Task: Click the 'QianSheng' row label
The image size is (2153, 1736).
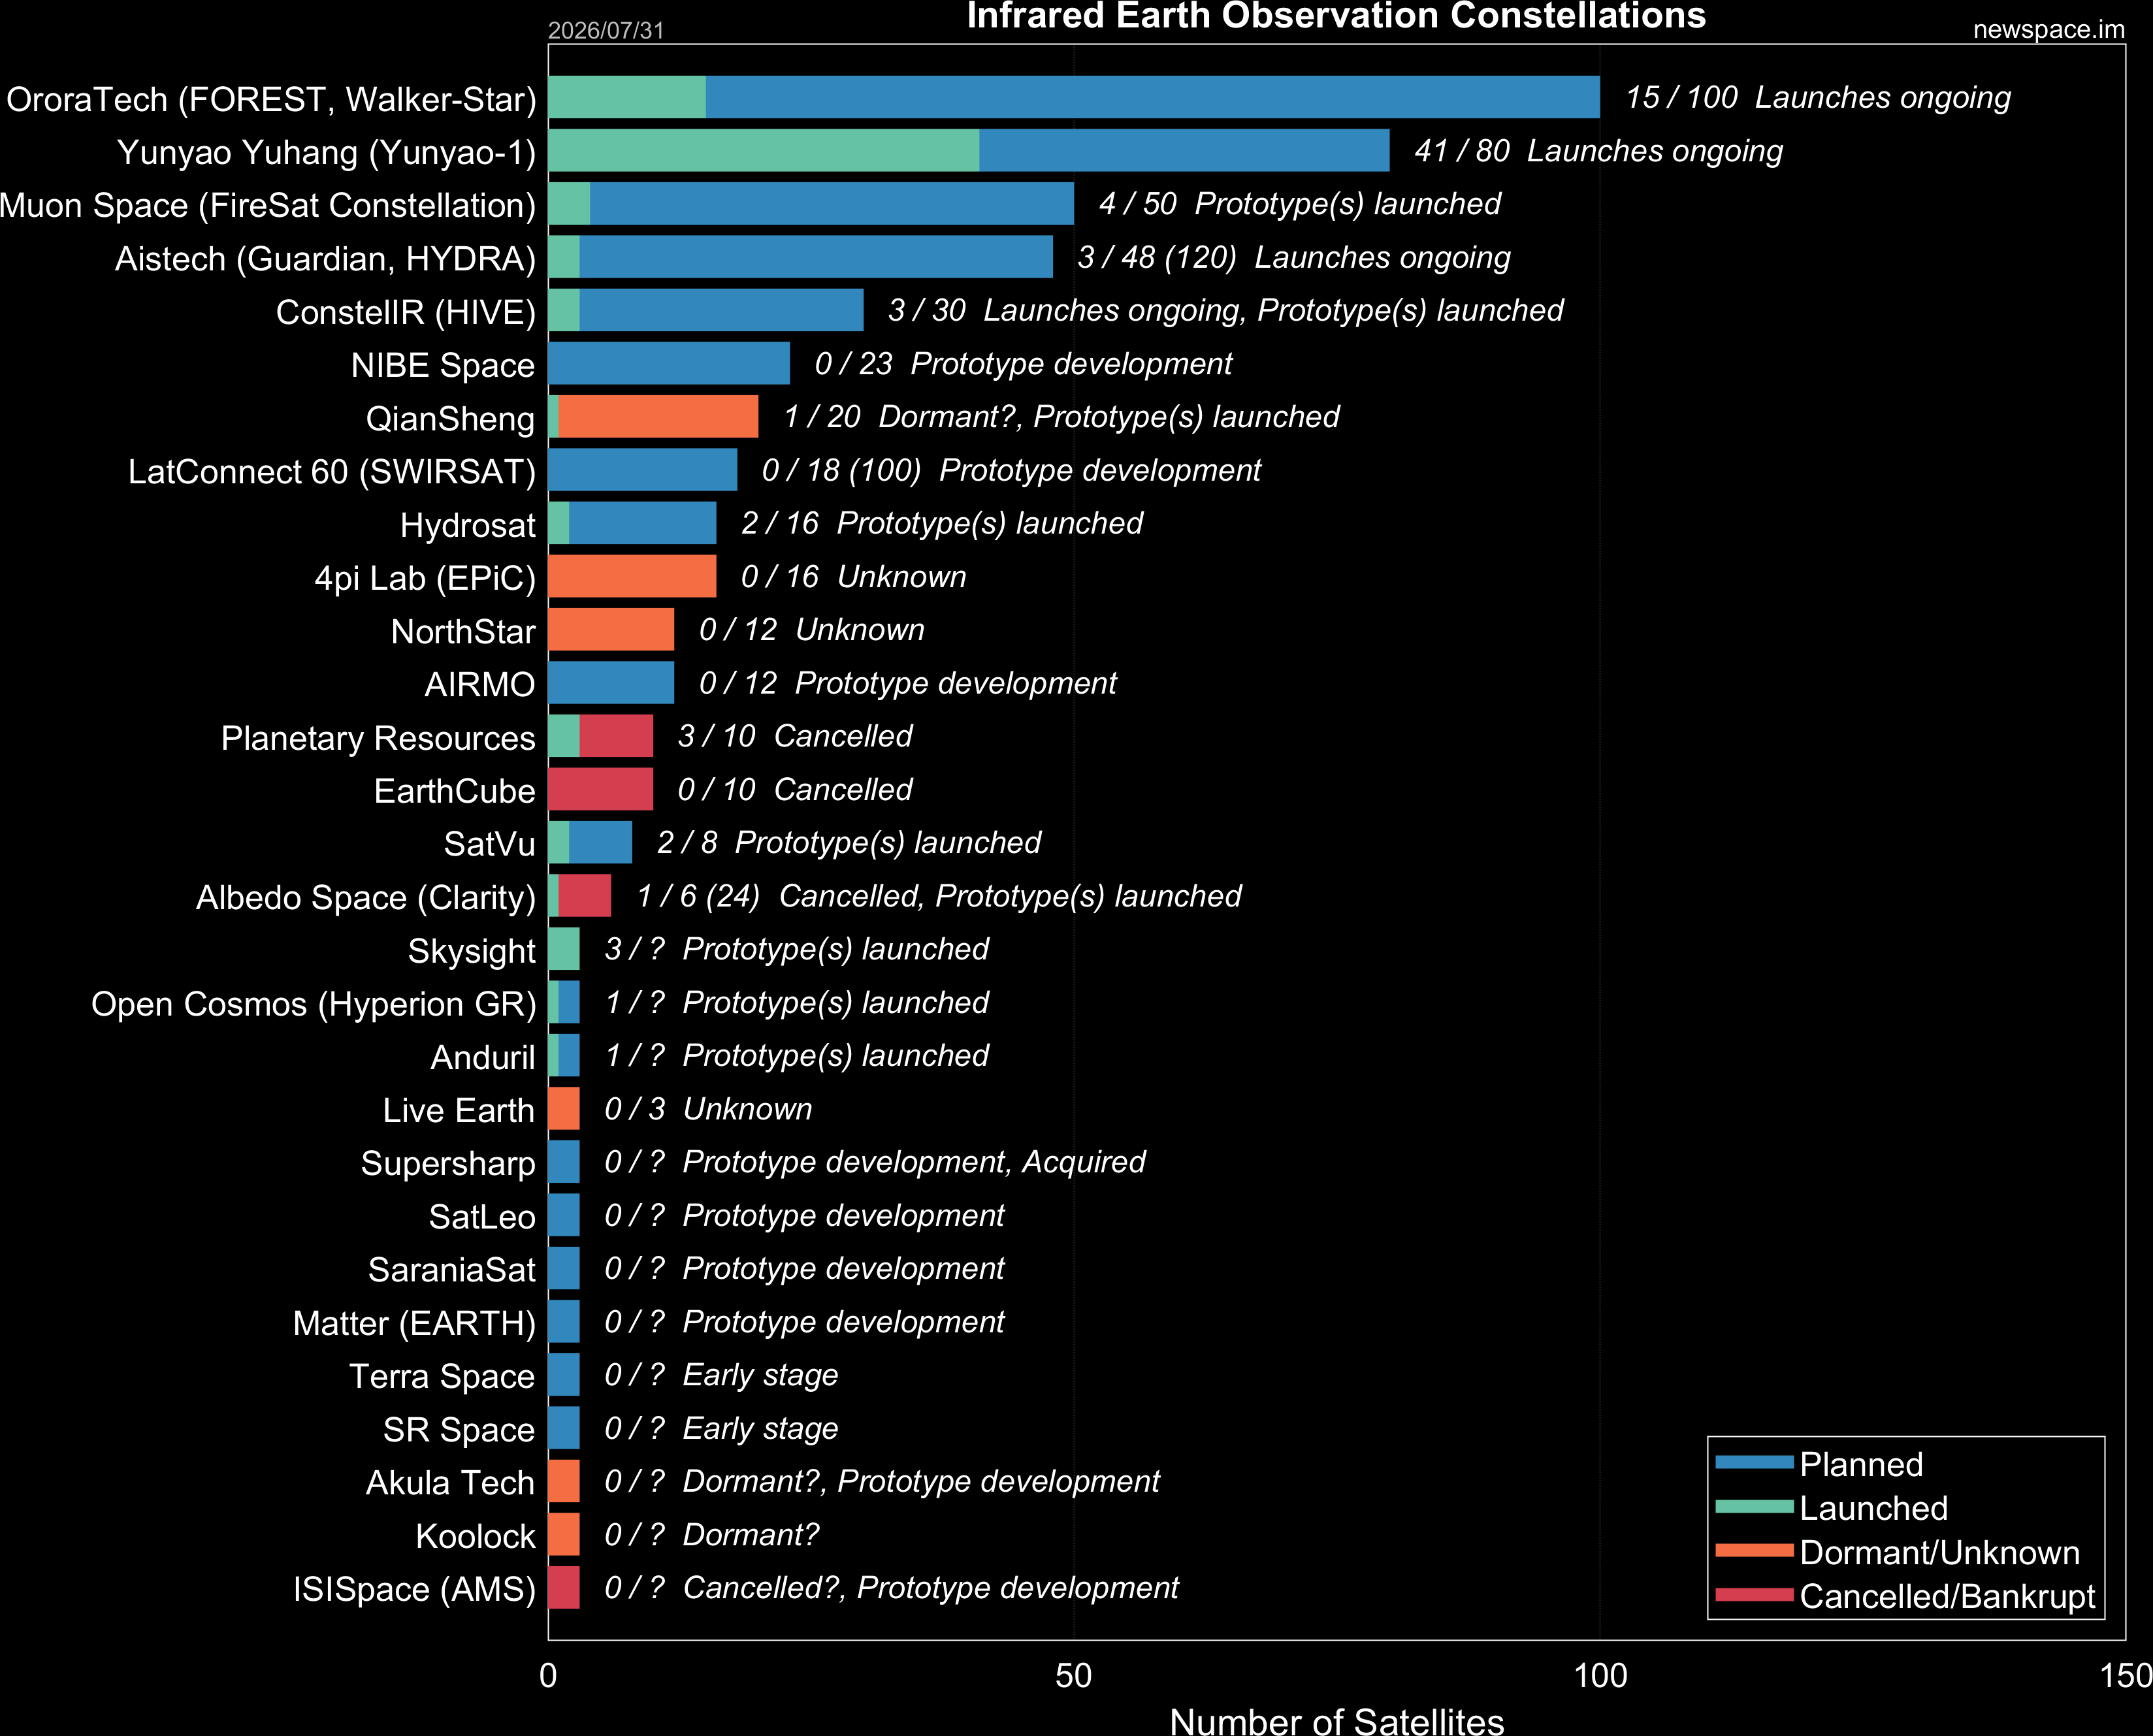Action: (451, 418)
